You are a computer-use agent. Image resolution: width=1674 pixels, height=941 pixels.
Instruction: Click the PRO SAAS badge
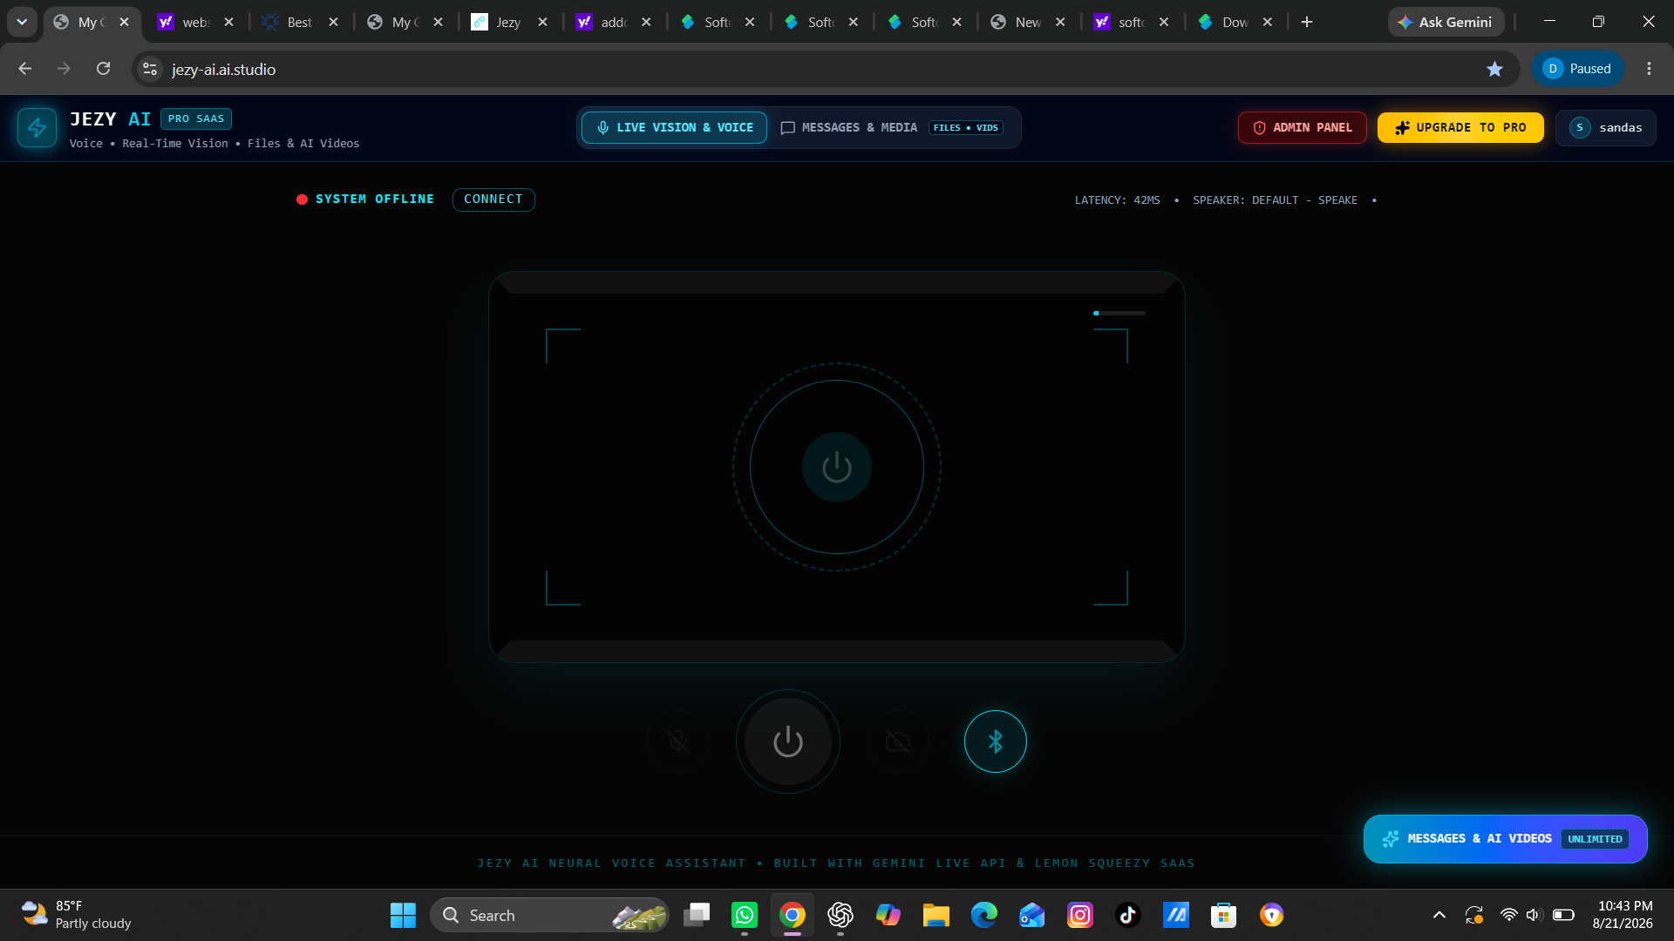[196, 118]
